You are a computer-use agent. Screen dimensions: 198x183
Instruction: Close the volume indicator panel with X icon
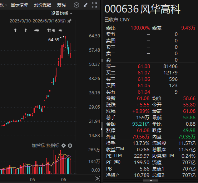(70, 146)
